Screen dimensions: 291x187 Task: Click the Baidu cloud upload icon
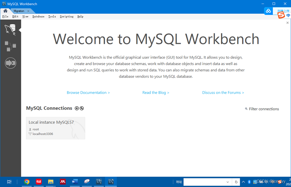[268, 11]
